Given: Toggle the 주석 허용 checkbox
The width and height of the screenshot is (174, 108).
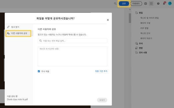Looking at the screenshot, I should pos(39,71).
